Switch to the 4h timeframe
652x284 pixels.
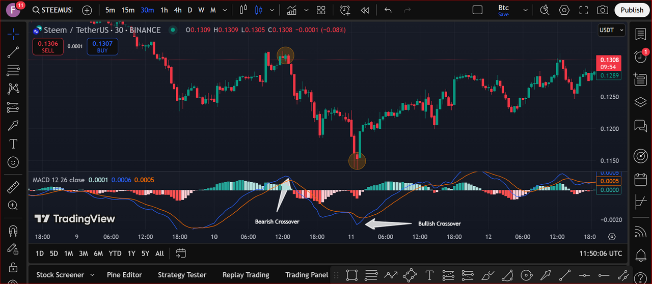click(177, 10)
